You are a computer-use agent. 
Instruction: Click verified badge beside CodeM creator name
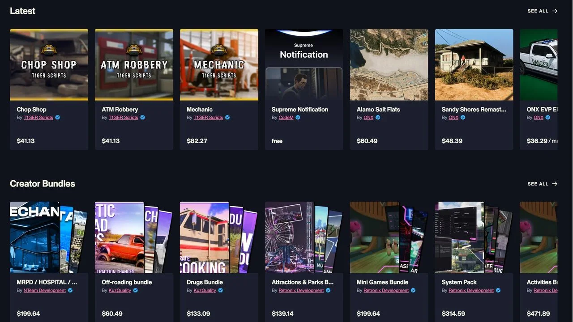point(298,118)
